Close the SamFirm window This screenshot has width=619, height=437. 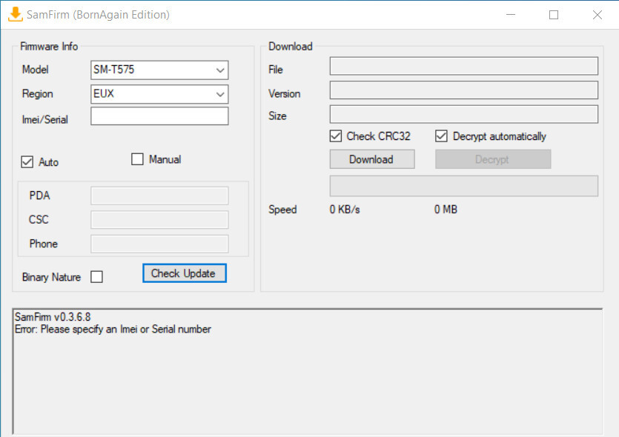(x=598, y=15)
